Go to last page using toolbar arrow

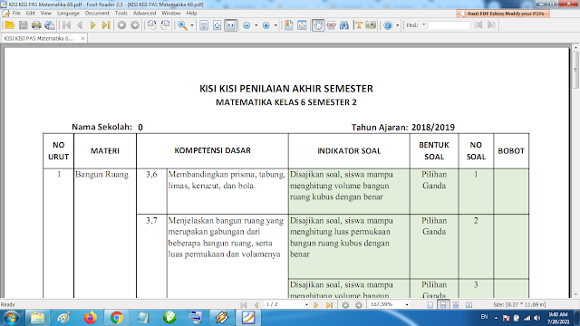coord(106,25)
